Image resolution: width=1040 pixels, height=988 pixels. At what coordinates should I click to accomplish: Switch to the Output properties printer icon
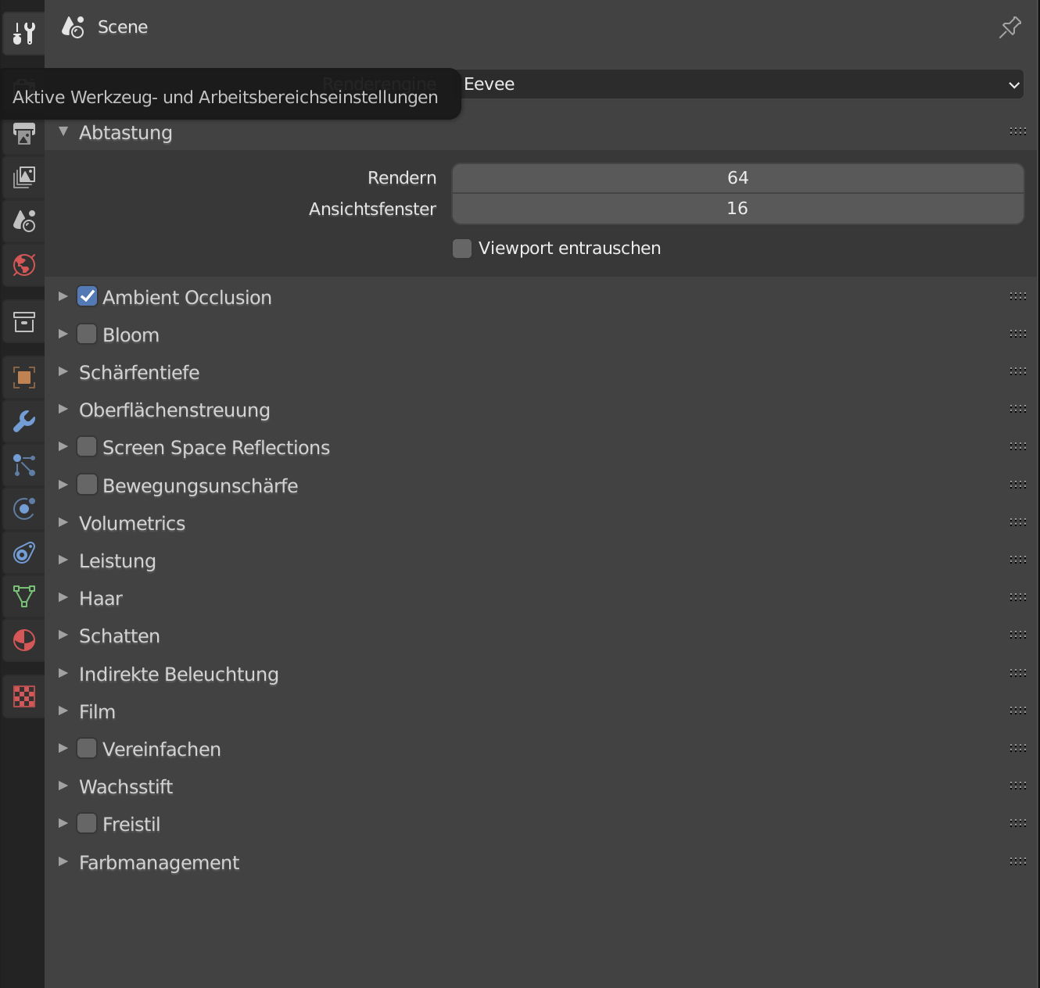24,134
